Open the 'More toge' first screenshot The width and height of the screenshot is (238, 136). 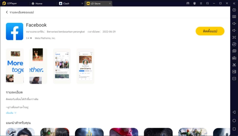click(x=15, y=66)
